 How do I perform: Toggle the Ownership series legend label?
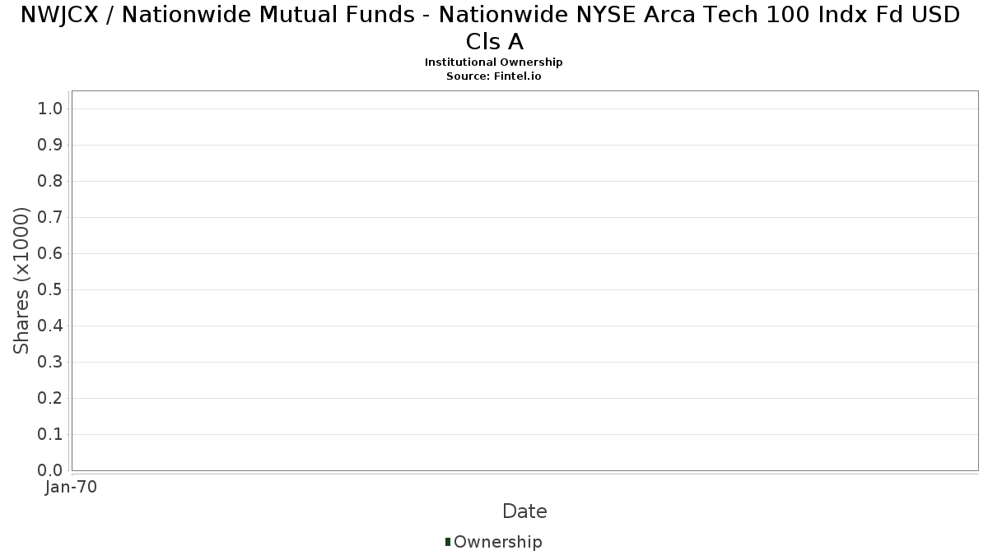(x=497, y=542)
